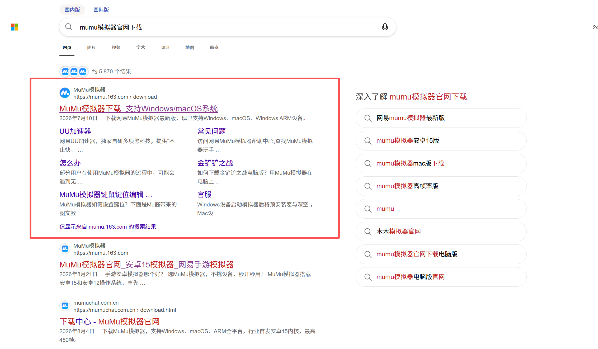Click the search query input field

227,27
